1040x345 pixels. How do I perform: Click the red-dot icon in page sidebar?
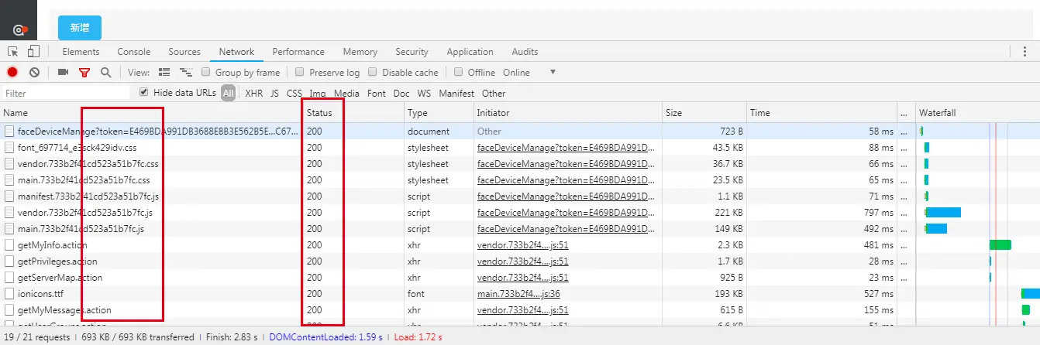[20, 30]
